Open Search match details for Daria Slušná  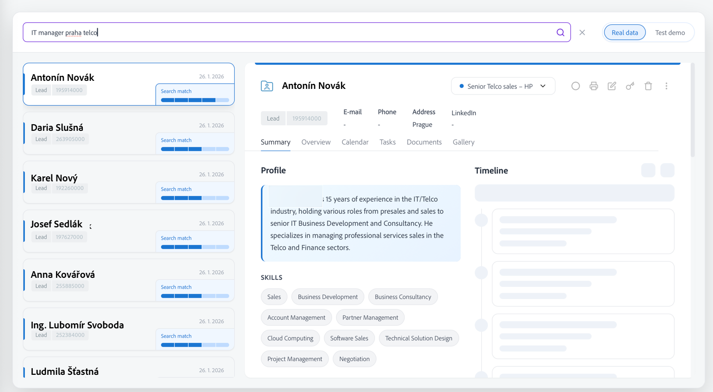coord(176,140)
